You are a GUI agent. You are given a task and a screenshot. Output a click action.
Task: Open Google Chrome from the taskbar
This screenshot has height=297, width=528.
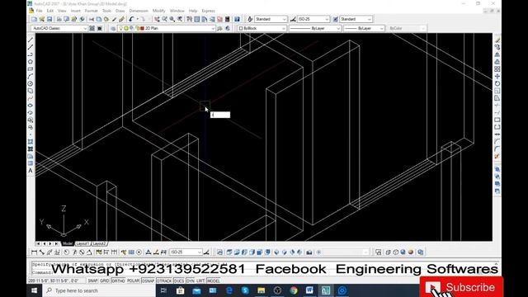click(x=294, y=290)
